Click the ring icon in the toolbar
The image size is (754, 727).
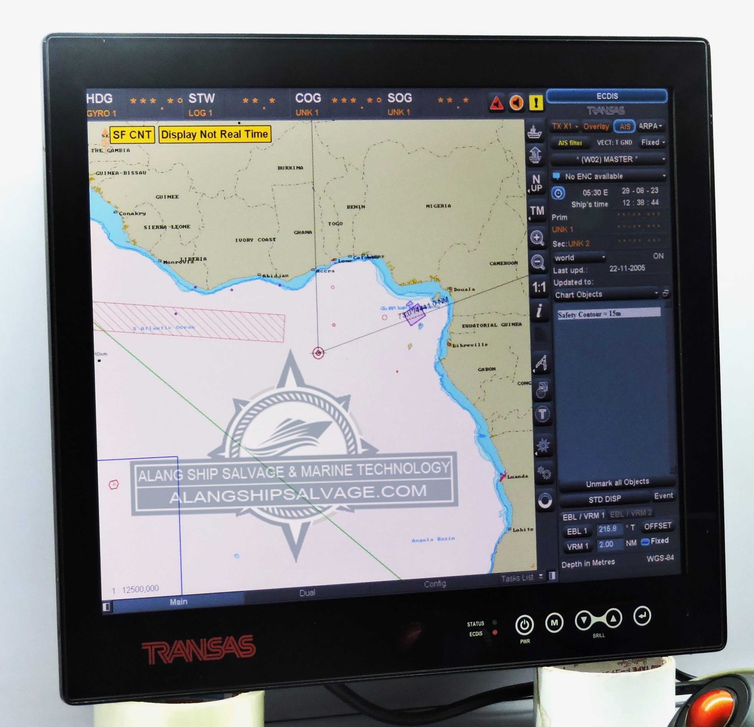tap(545, 501)
